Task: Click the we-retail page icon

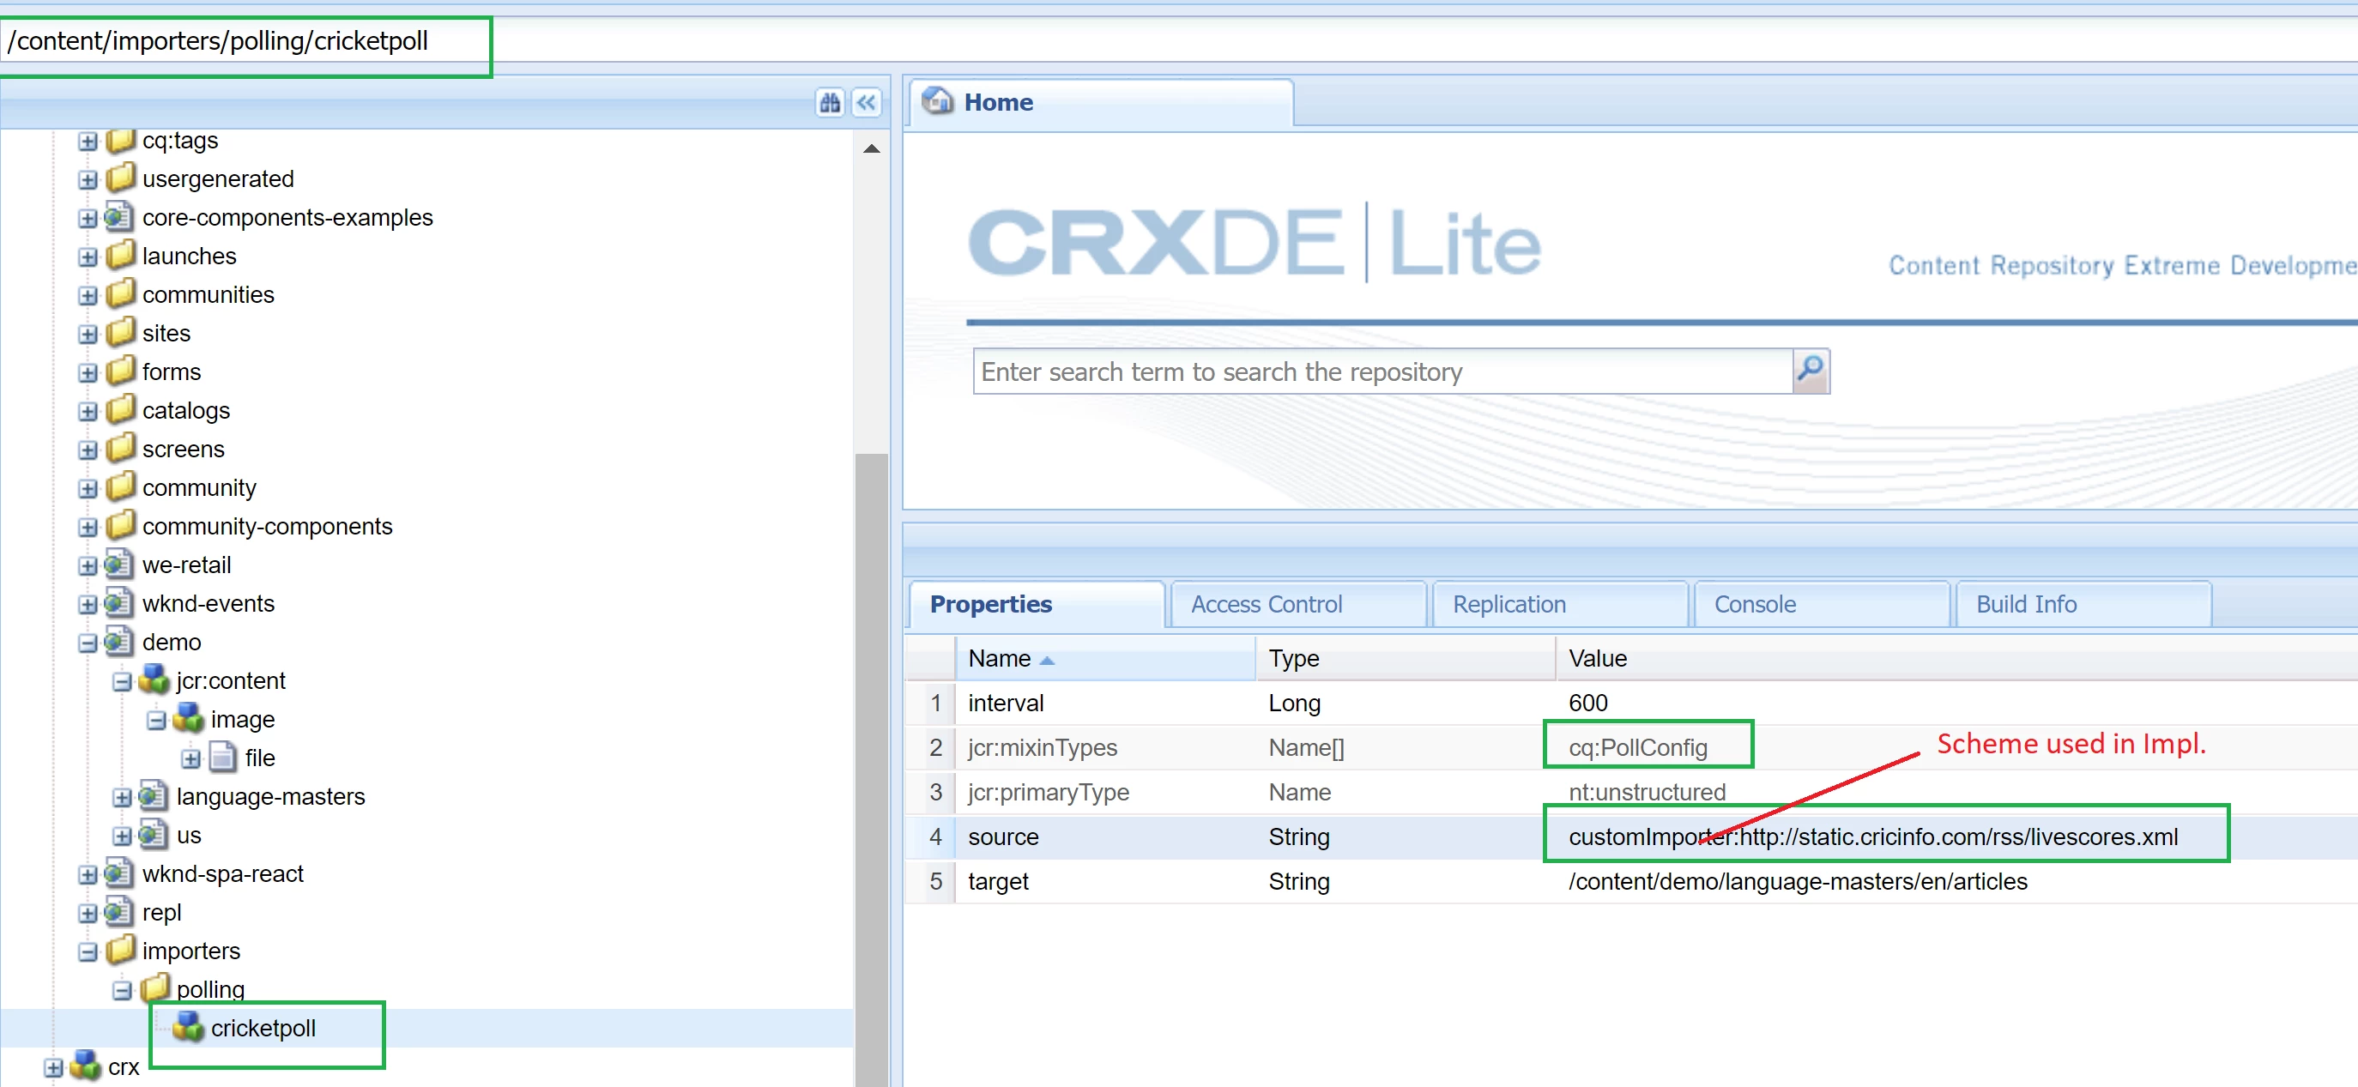Action: click(x=119, y=565)
